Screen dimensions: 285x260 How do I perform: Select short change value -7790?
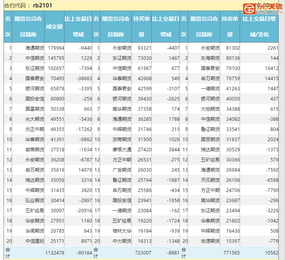(272, 190)
